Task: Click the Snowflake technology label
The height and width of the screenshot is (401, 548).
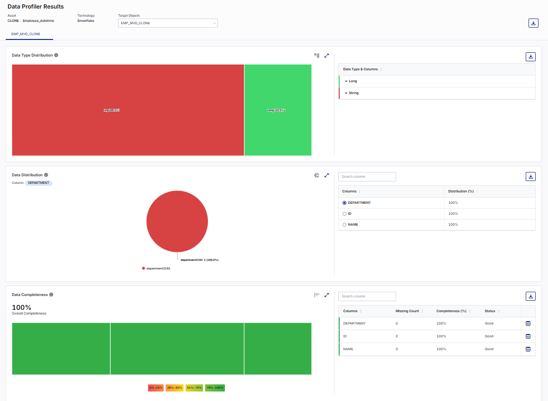Action: coord(85,21)
